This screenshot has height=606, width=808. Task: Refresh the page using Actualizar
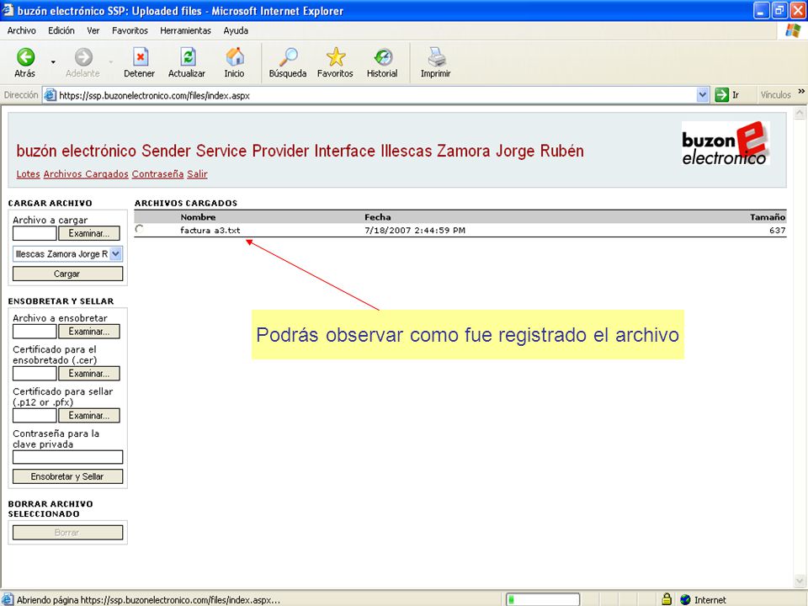pyautogui.click(x=187, y=63)
